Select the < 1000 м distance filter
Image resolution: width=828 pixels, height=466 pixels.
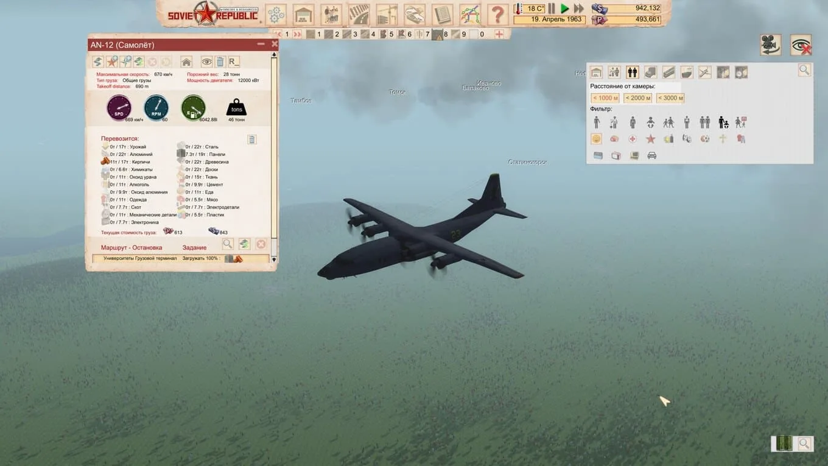[605, 98]
